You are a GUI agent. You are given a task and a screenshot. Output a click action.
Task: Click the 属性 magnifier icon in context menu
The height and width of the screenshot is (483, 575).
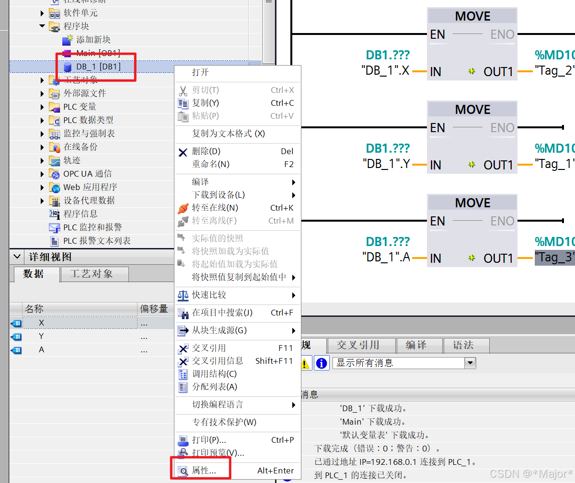[183, 471]
